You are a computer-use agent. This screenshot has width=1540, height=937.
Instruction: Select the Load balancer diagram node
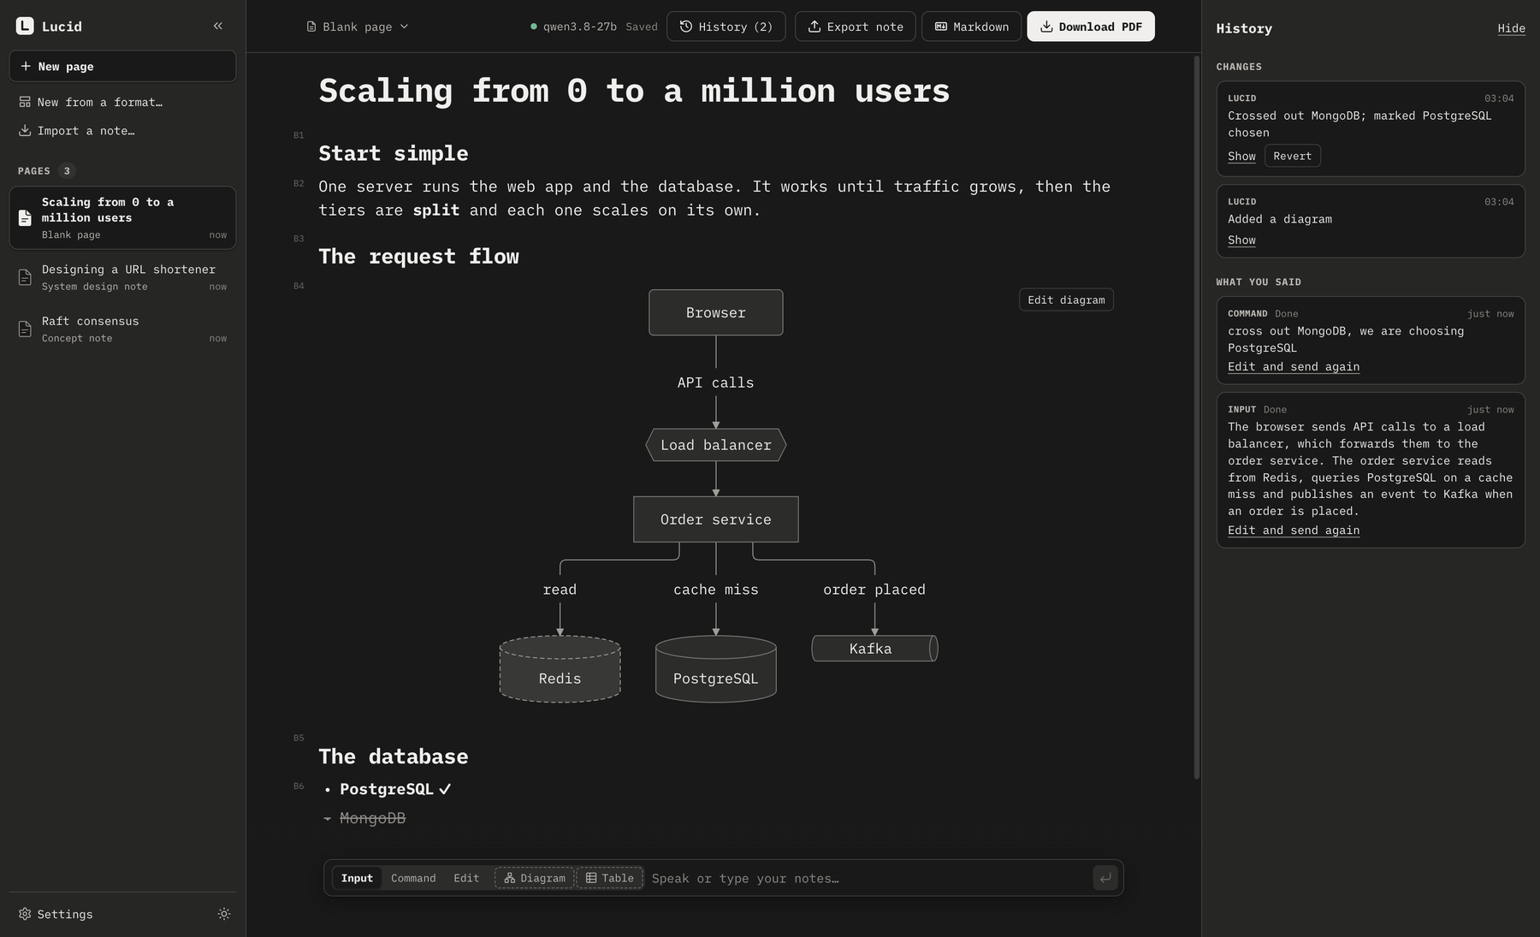tap(716, 445)
